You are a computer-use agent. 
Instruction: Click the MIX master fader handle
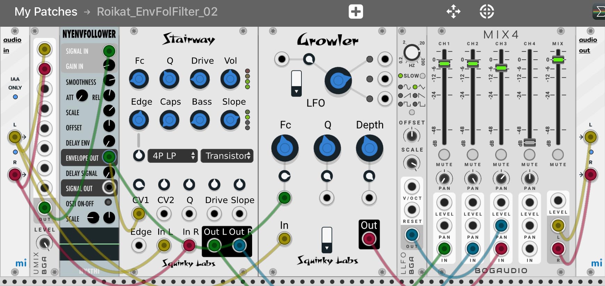tap(558, 60)
